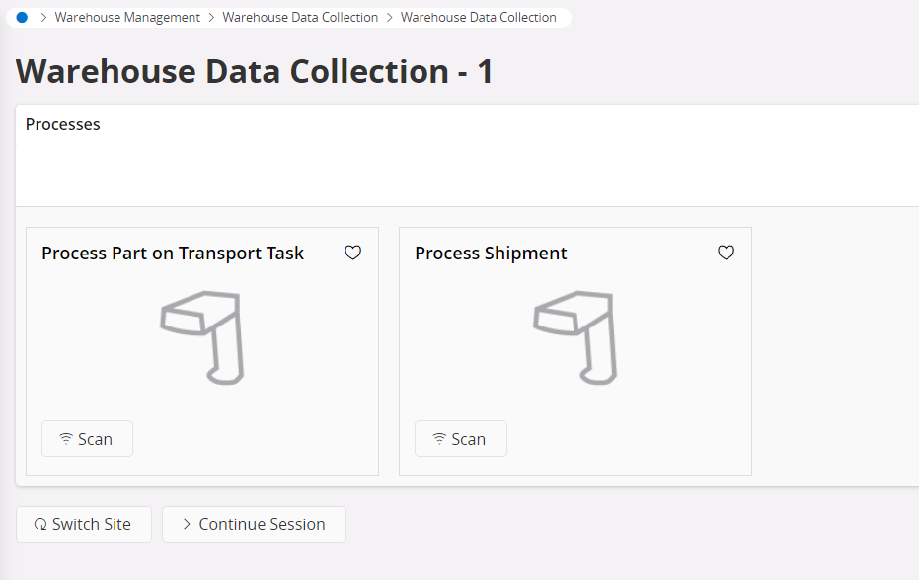Select the Process Part on Transport Task title

pyautogui.click(x=173, y=254)
